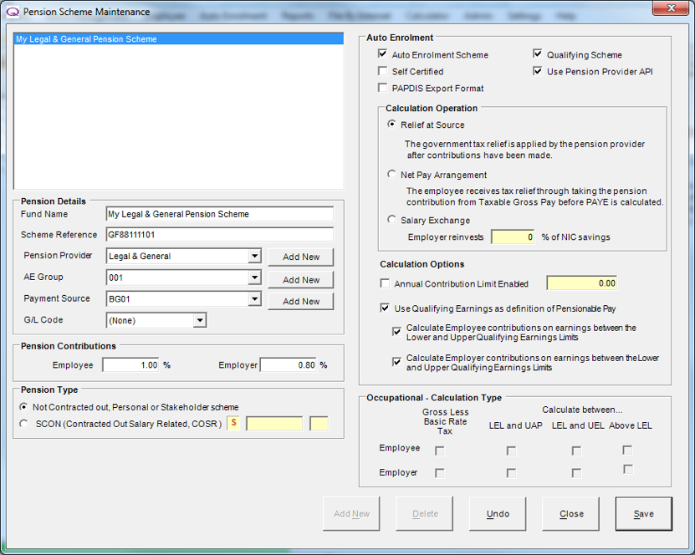
Task: Enable PAPDIS Export Format
Action: coord(383,88)
